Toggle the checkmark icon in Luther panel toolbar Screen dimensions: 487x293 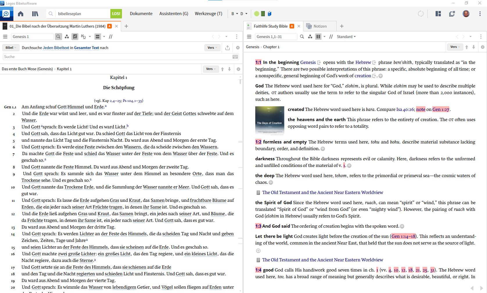tap(75, 37)
